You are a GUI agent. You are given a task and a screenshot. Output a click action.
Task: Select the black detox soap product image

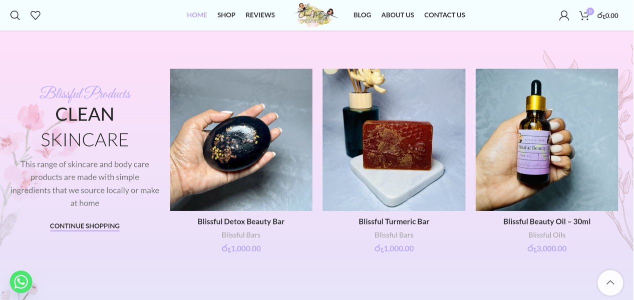[241, 140]
